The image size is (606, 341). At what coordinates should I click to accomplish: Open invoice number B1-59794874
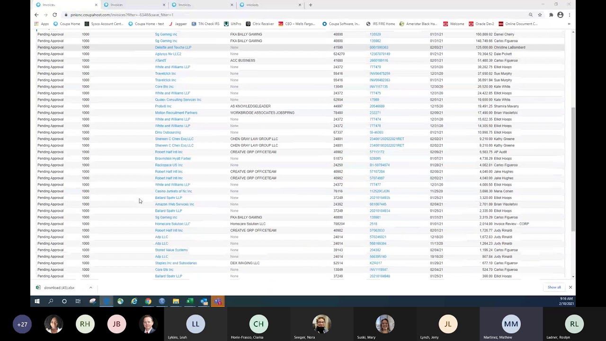tap(379, 165)
